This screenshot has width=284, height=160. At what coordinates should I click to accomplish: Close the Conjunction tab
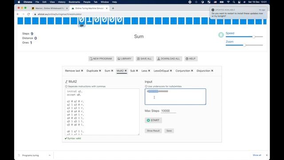coord(192,71)
